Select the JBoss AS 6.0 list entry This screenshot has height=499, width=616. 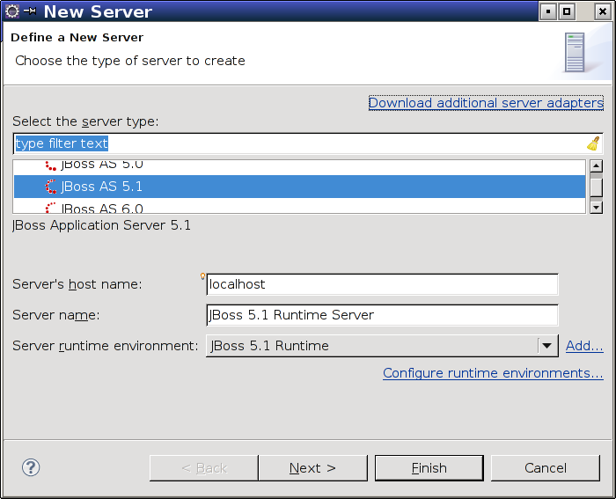pyautogui.click(x=299, y=207)
